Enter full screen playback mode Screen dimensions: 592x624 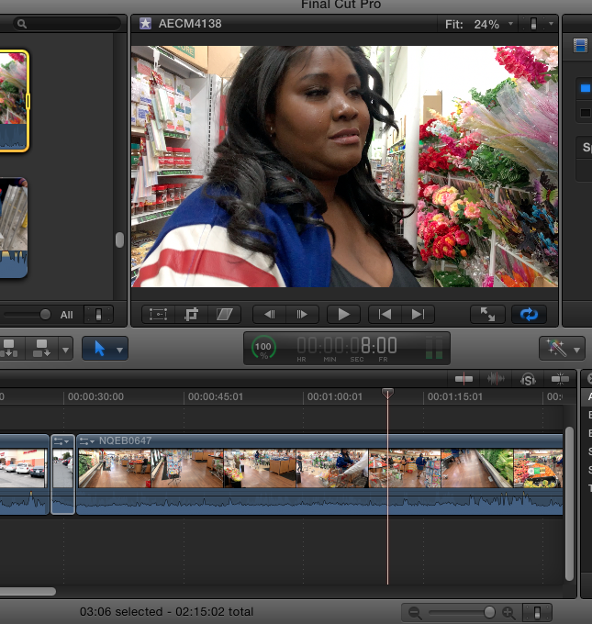click(487, 315)
